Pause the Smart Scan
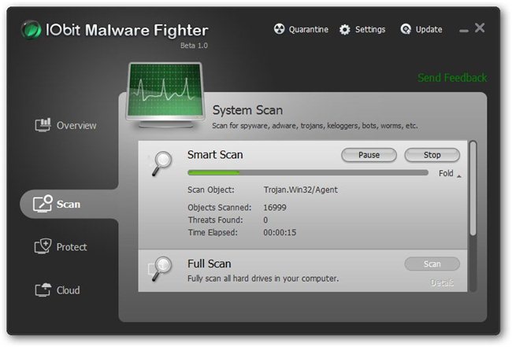This screenshot has width=512, height=347. (369, 155)
